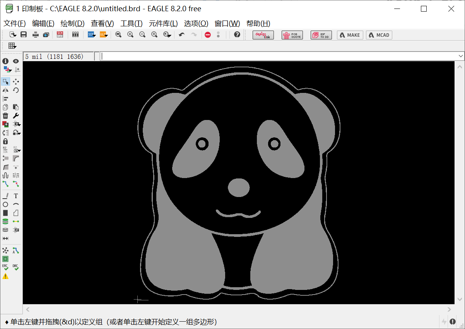The image size is (465, 329).
Task: Select the Differential pair tool
Action: 16,175
